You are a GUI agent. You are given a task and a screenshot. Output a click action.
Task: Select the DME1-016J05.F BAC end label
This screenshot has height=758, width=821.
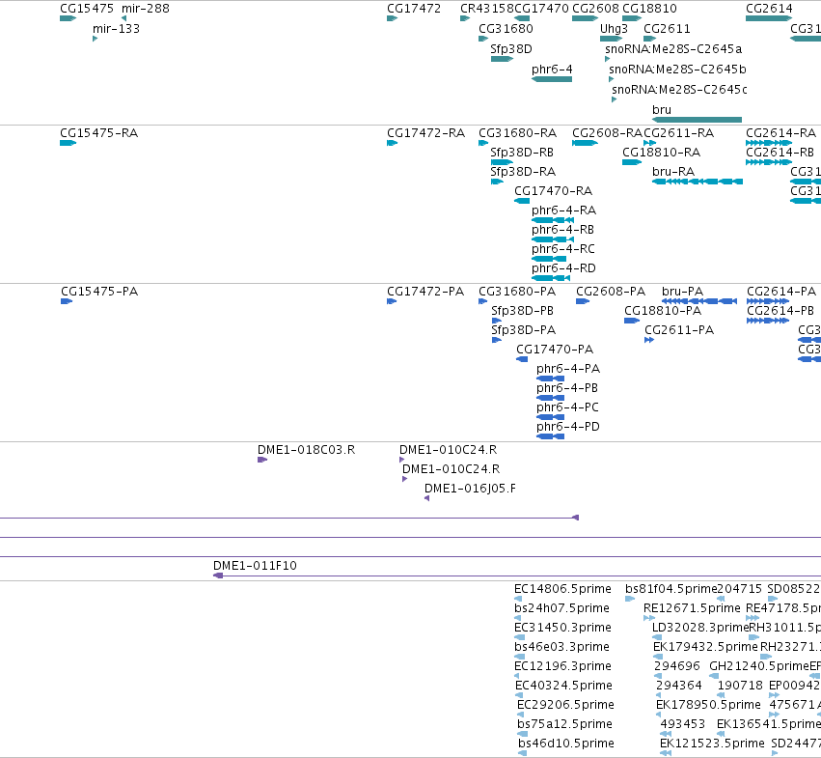coord(470,489)
